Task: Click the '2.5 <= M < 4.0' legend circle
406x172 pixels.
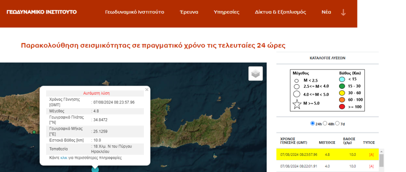Action: pos(297,87)
